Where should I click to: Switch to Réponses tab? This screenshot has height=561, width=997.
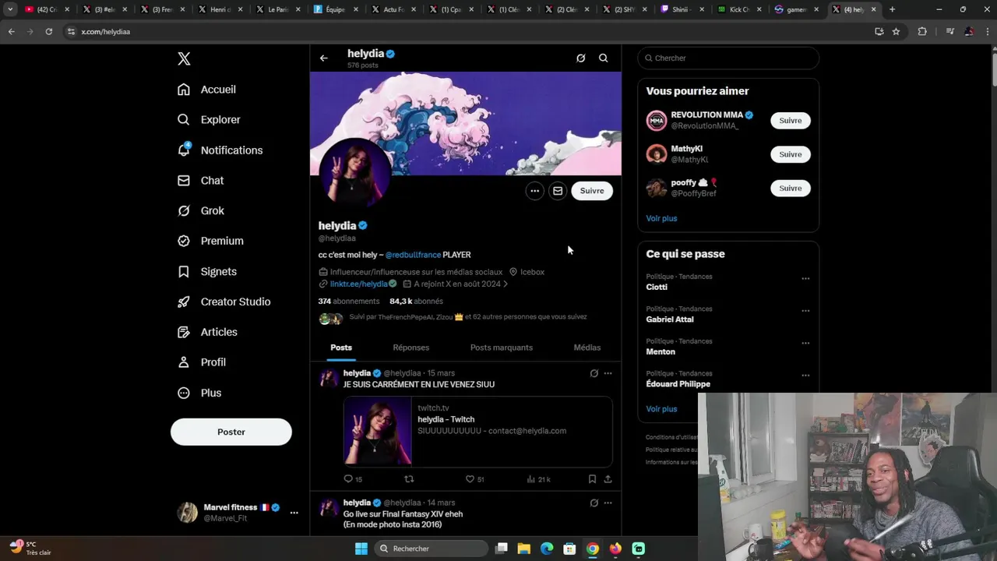click(411, 348)
